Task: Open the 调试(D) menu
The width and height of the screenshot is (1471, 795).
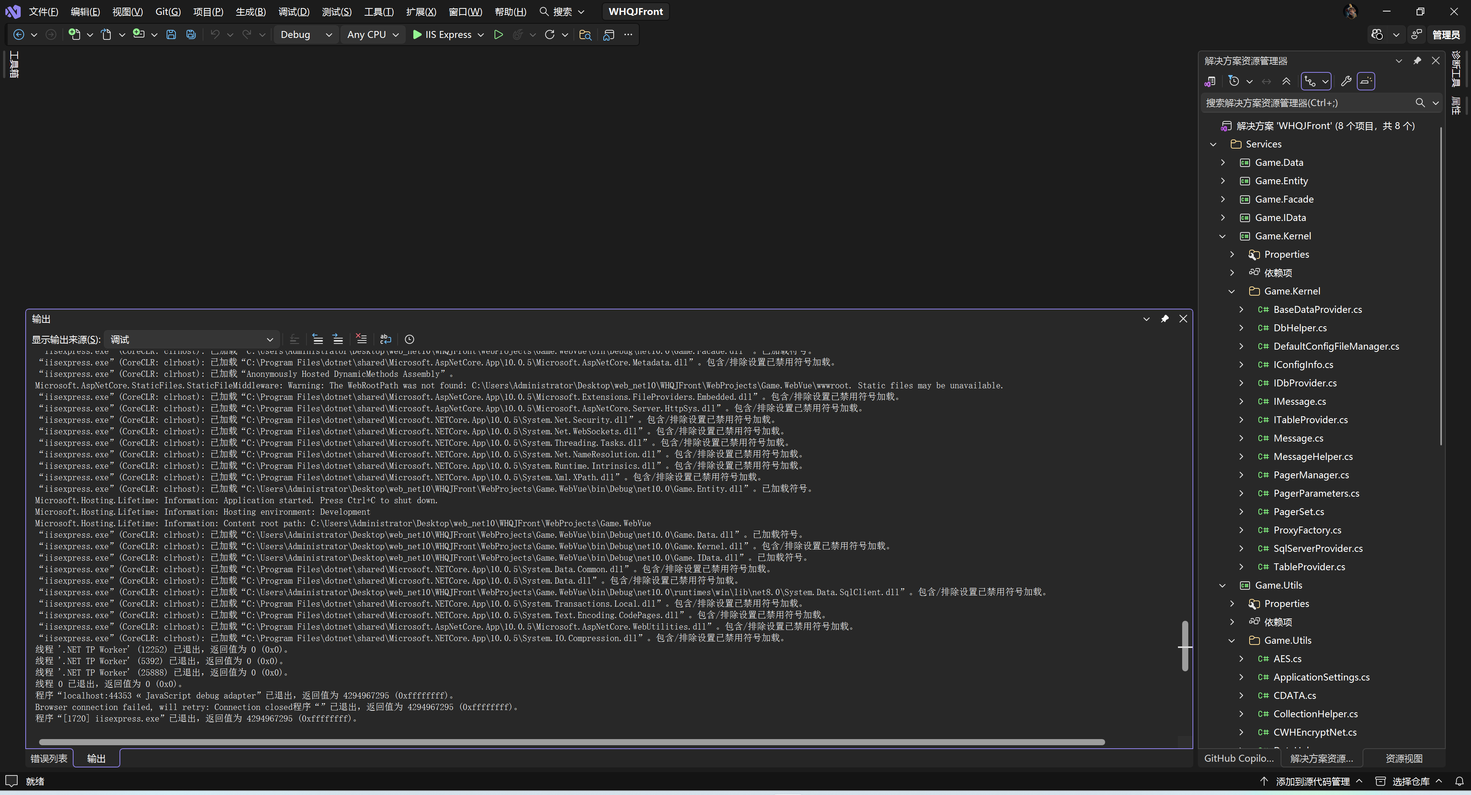Action: tap(293, 11)
